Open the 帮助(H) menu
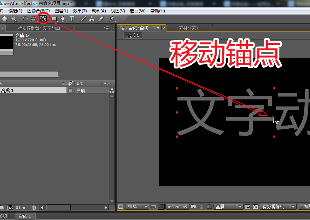Image resolution: width=310 pixels, height=220 pixels. [x=158, y=11]
